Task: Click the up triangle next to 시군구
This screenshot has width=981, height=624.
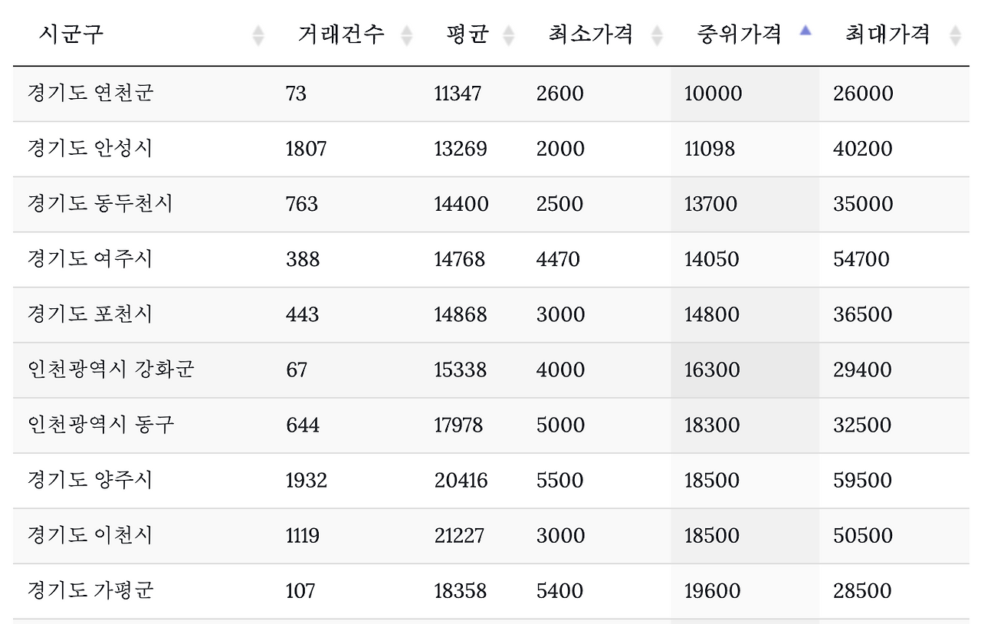Action: [x=258, y=29]
